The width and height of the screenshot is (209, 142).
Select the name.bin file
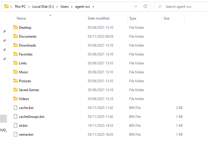point(26,135)
